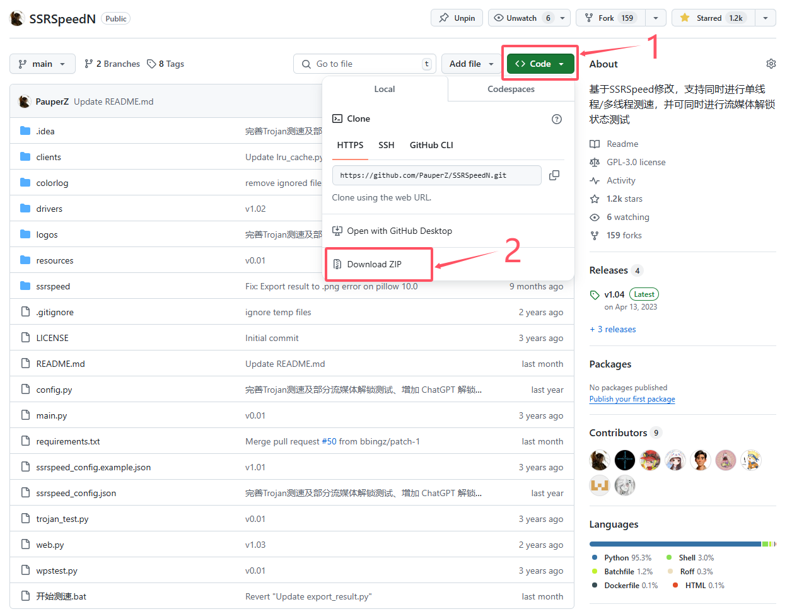Image resolution: width=792 pixels, height=614 pixels.
Task: Select the SSH clone tab
Action: pos(387,145)
